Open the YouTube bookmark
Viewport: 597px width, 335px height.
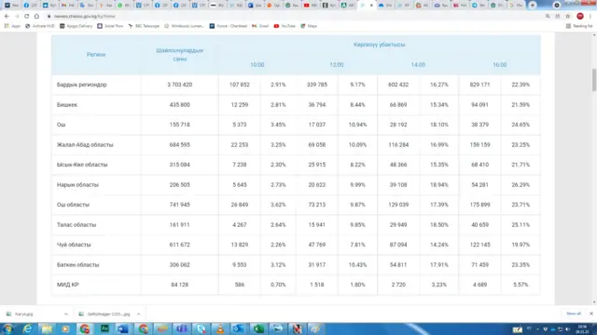click(285, 26)
